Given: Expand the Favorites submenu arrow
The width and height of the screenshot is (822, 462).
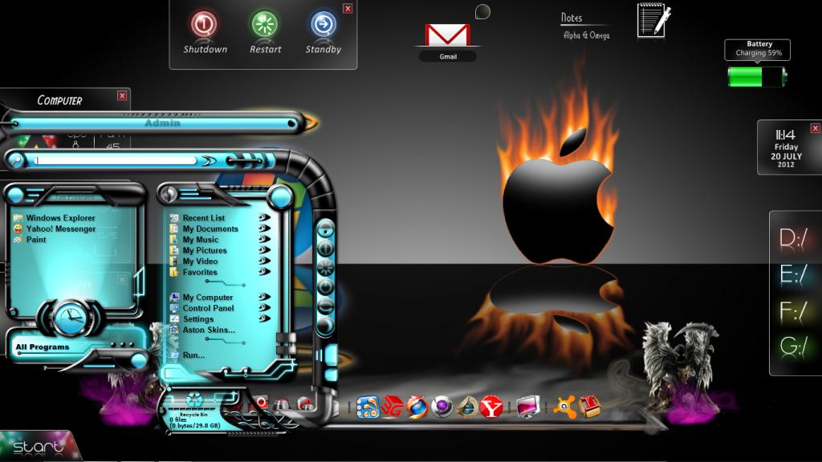Looking at the screenshot, I should pos(264,271).
